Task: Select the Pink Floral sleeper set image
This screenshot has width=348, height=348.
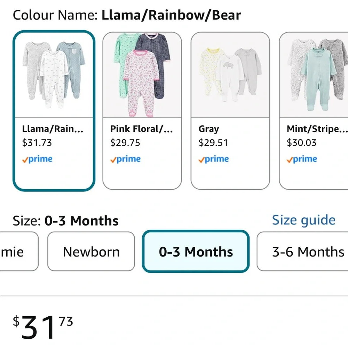Action: pyautogui.click(x=142, y=75)
